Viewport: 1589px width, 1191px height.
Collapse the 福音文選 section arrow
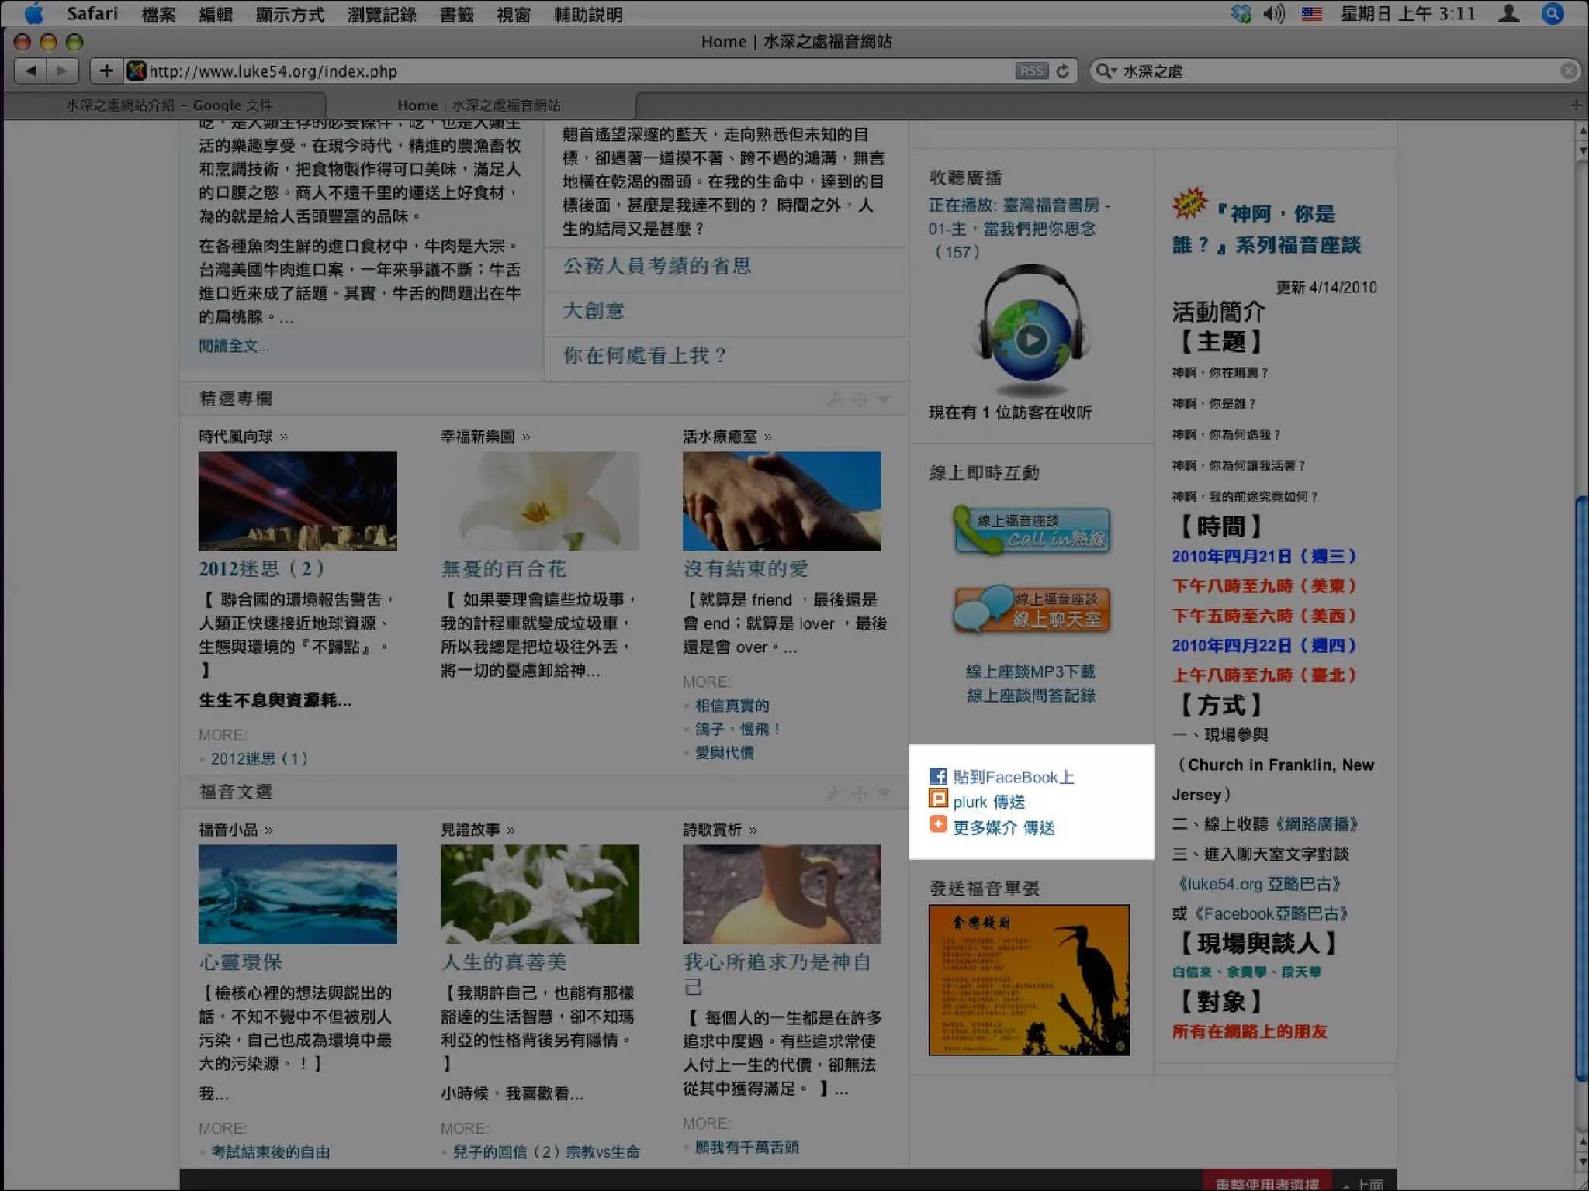pos(884,792)
